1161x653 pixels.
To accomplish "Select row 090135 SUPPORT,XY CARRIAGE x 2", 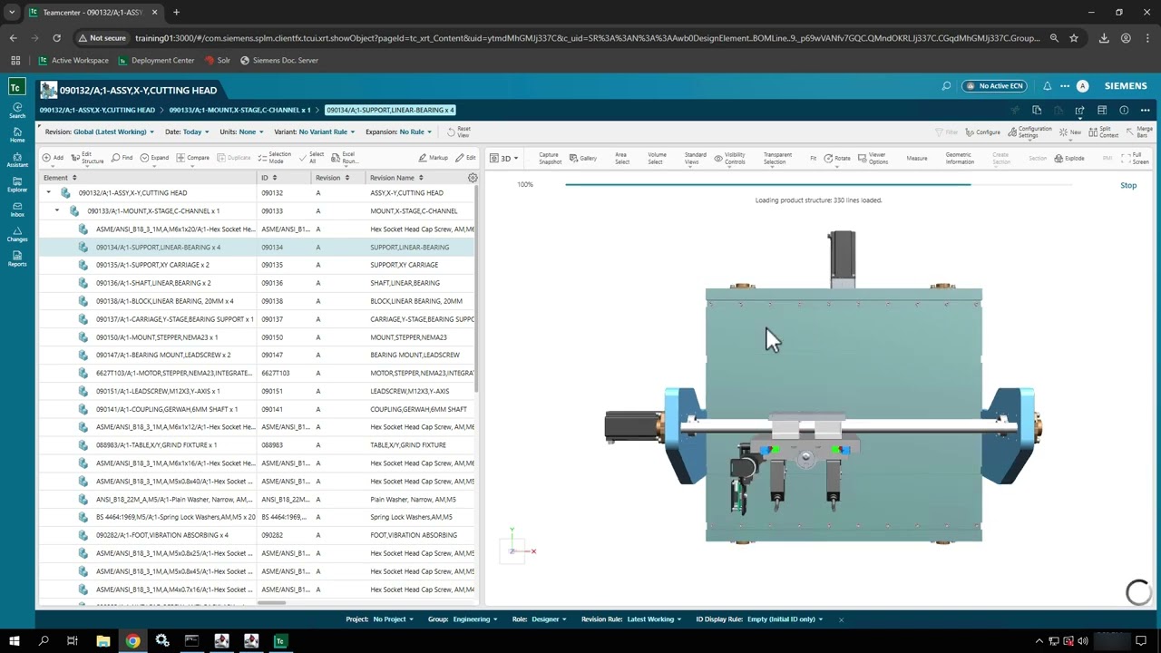I will 257,265.
